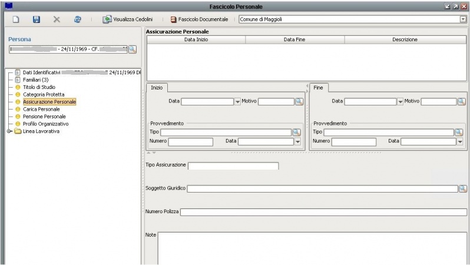Click the delete X icon in toolbar

click(x=57, y=19)
